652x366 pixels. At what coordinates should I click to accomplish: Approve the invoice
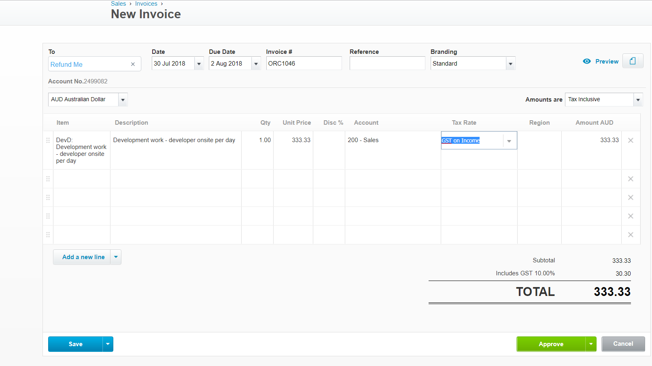[x=550, y=344]
